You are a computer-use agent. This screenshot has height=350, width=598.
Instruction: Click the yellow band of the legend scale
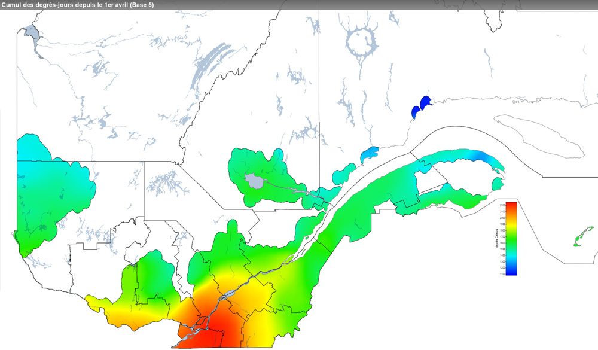(512, 225)
